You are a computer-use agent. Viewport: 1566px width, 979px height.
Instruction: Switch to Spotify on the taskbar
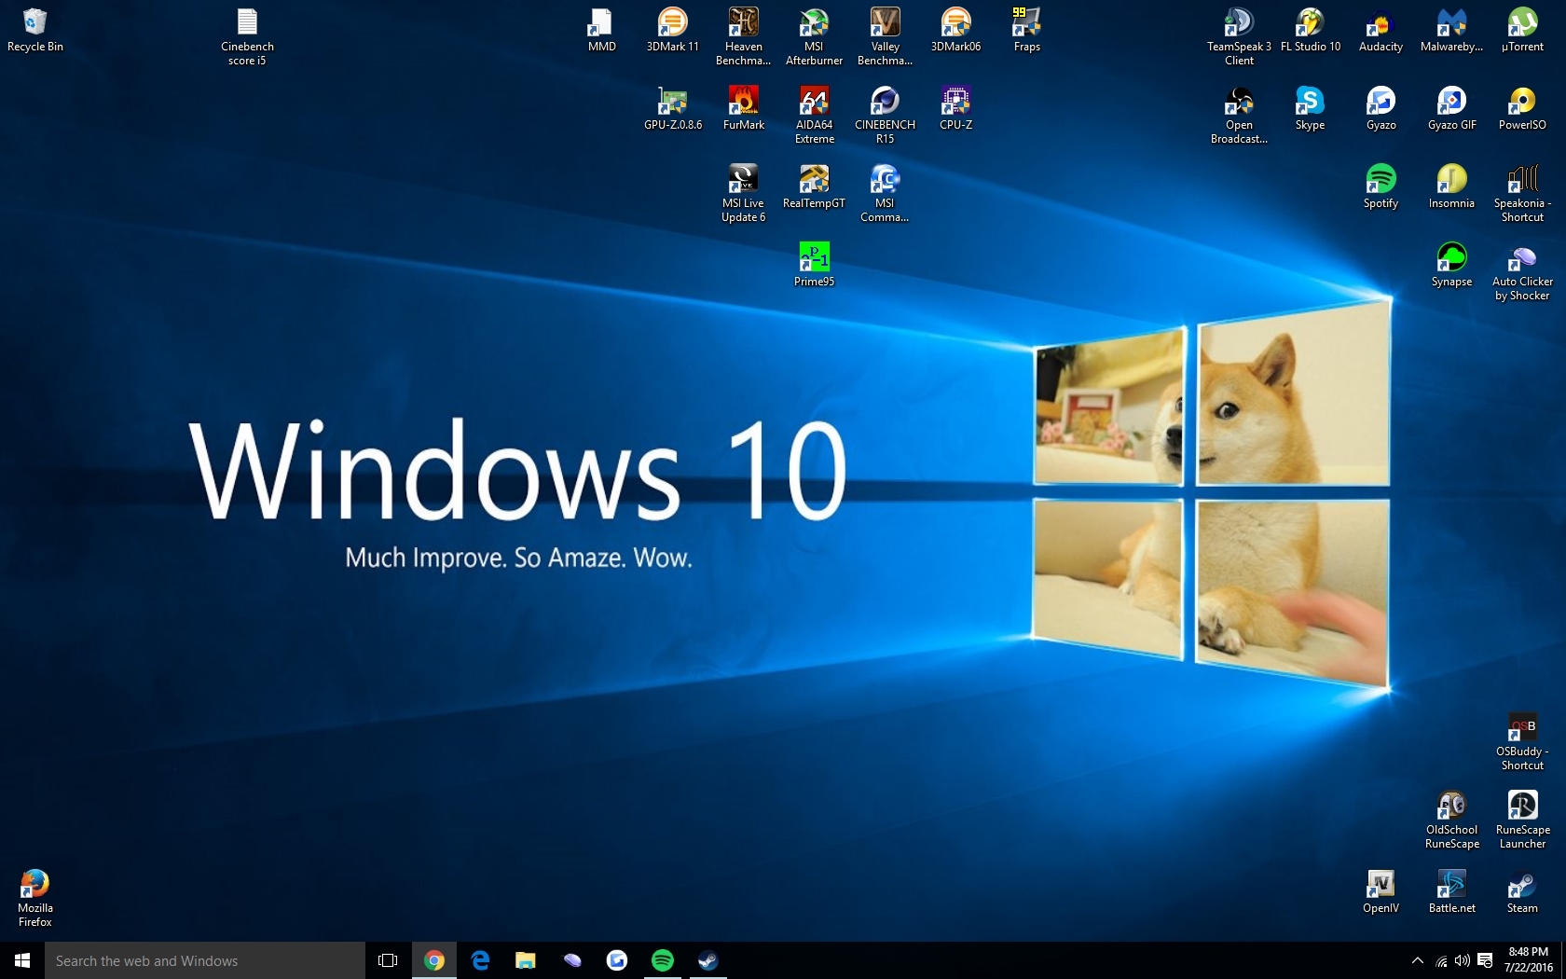pos(663,960)
